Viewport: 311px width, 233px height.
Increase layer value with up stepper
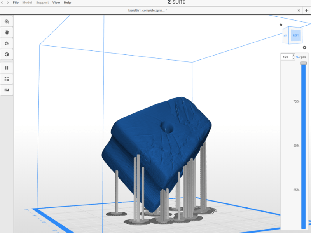(x=294, y=56)
